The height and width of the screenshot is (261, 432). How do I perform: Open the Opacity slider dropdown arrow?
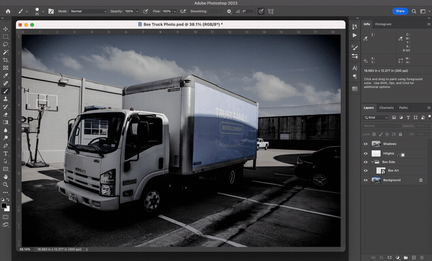(137, 11)
